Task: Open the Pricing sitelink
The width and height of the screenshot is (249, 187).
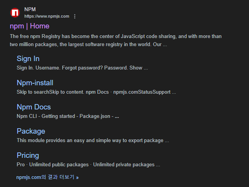Action: tap(28, 156)
